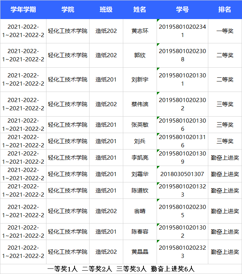Screen dimensions: 242x274
Task: Click the 班级 column header
Action: (106, 10)
